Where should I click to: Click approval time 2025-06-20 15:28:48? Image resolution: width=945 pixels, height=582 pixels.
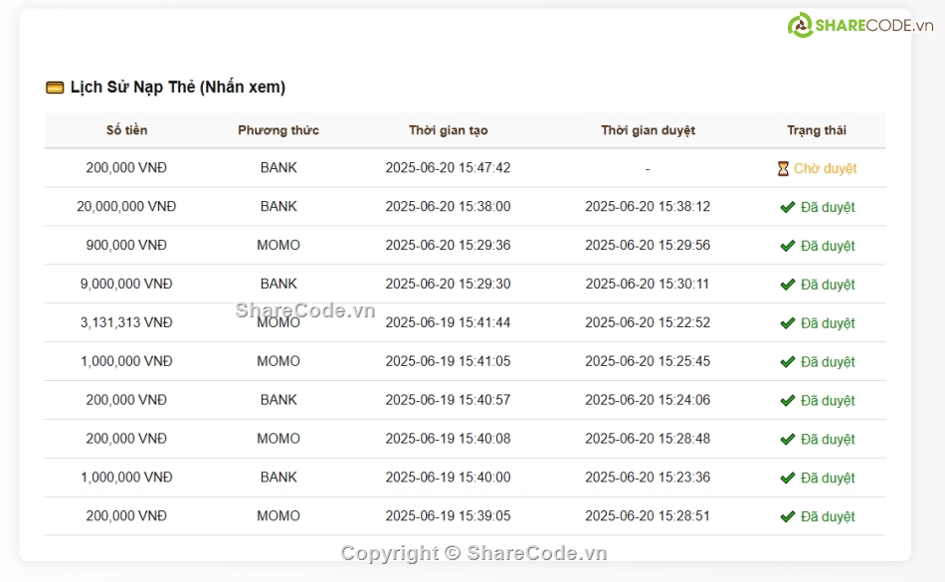648,439
